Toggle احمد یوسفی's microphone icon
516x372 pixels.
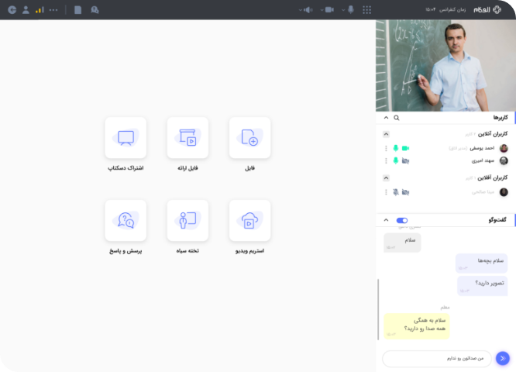click(396, 149)
